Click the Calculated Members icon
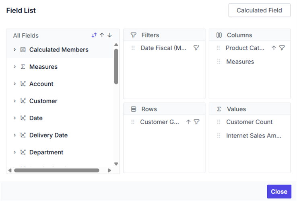This screenshot has width=297, height=201. pos(23,50)
